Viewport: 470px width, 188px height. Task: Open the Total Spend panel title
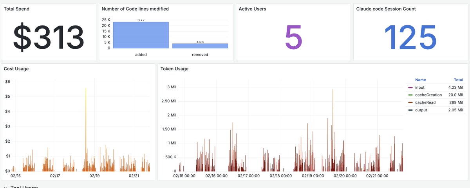16,9
